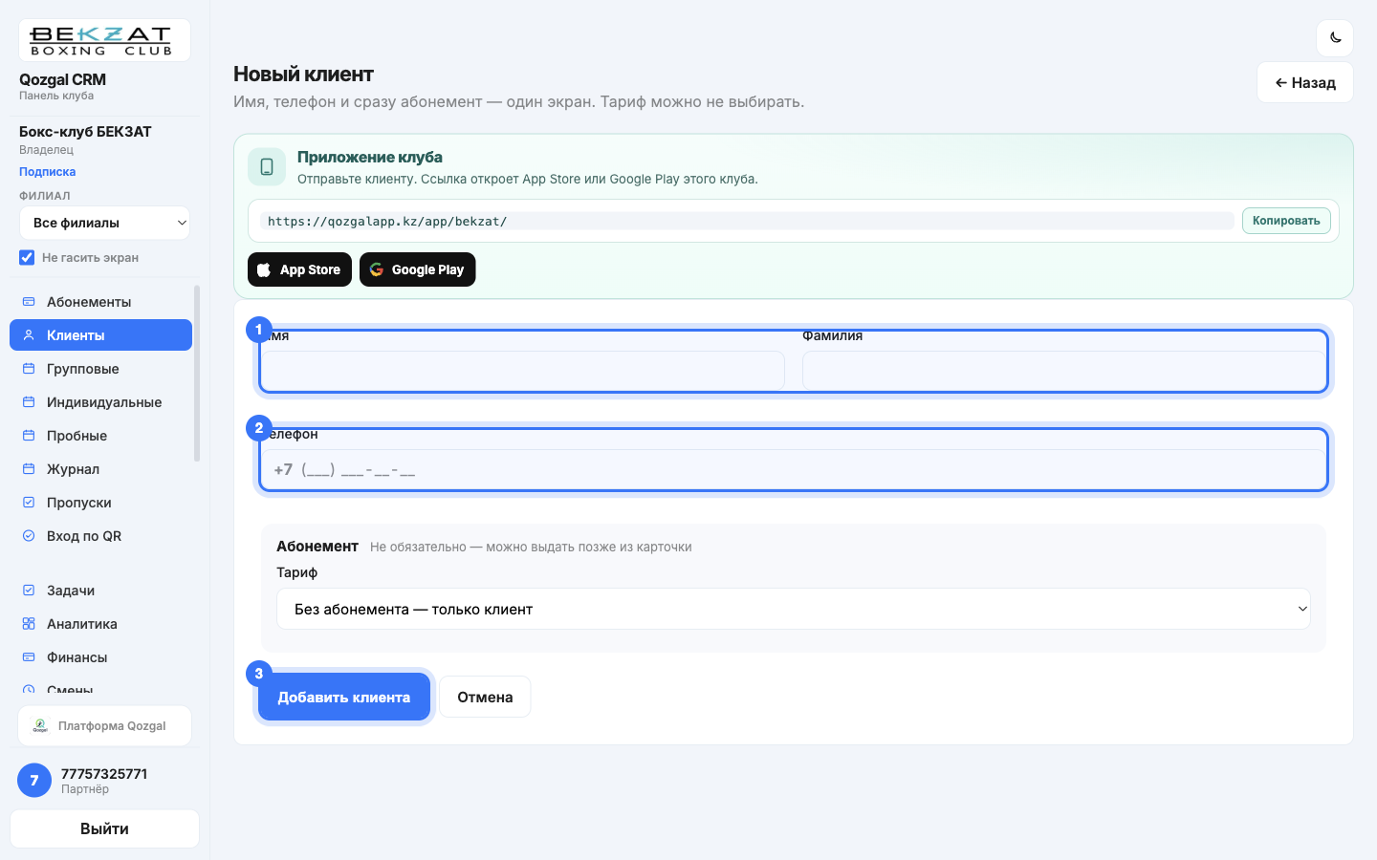Open the App Store button
This screenshot has width=1377, height=860.
299,269
